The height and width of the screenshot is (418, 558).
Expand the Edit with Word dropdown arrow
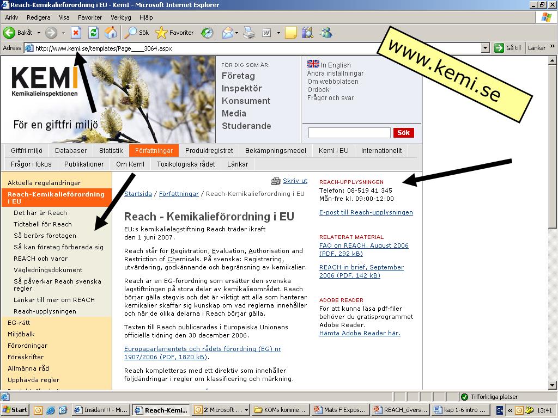(x=278, y=33)
